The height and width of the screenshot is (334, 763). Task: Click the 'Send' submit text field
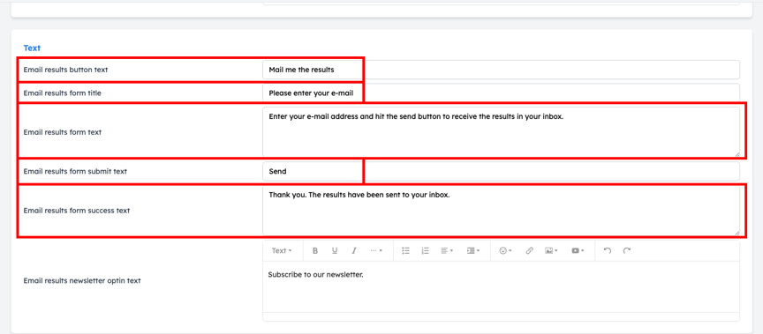click(x=502, y=171)
